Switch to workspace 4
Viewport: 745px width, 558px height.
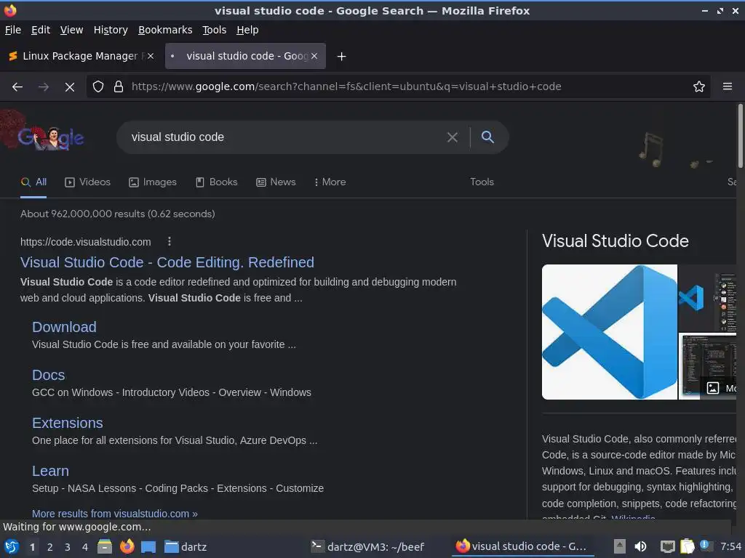pos(85,547)
